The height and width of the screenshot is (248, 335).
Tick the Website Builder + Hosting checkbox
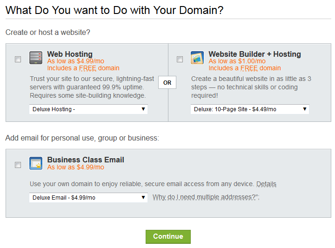coord(180,59)
